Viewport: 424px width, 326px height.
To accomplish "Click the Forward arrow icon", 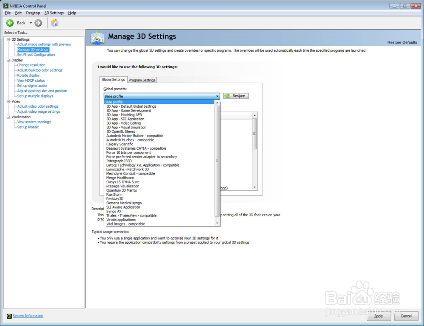I will pos(38,23).
